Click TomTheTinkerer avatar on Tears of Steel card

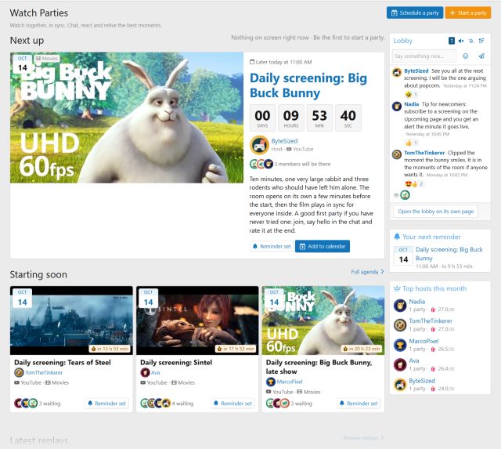[x=19, y=372]
